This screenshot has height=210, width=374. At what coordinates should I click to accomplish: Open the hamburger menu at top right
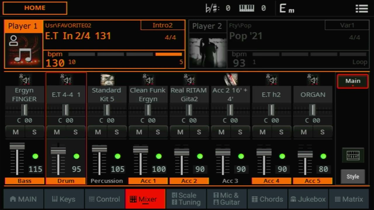361,8
